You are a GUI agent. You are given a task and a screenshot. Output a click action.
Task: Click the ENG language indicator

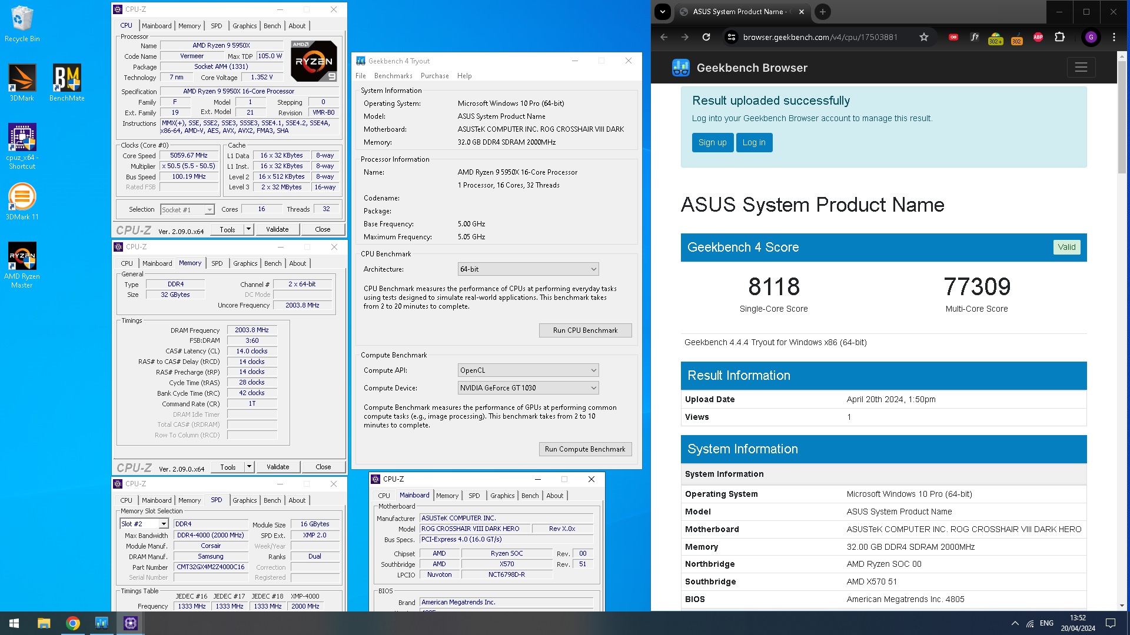1046,623
